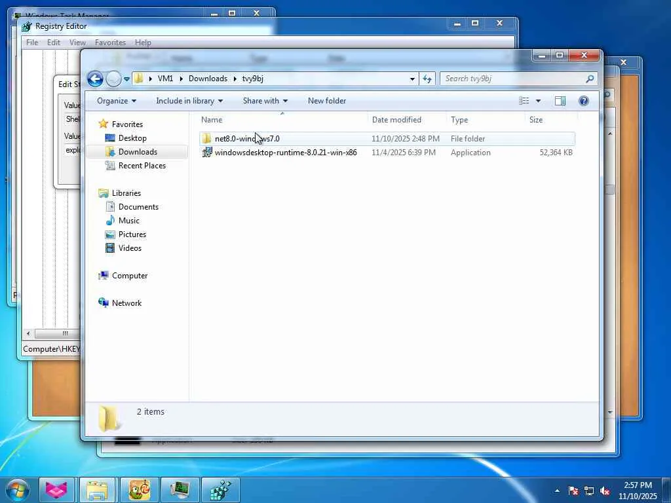The height and width of the screenshot is (503, 671).
Task: Click the 52,364 KB size cell
Action: pyautogui.click(x=556, y=152)
